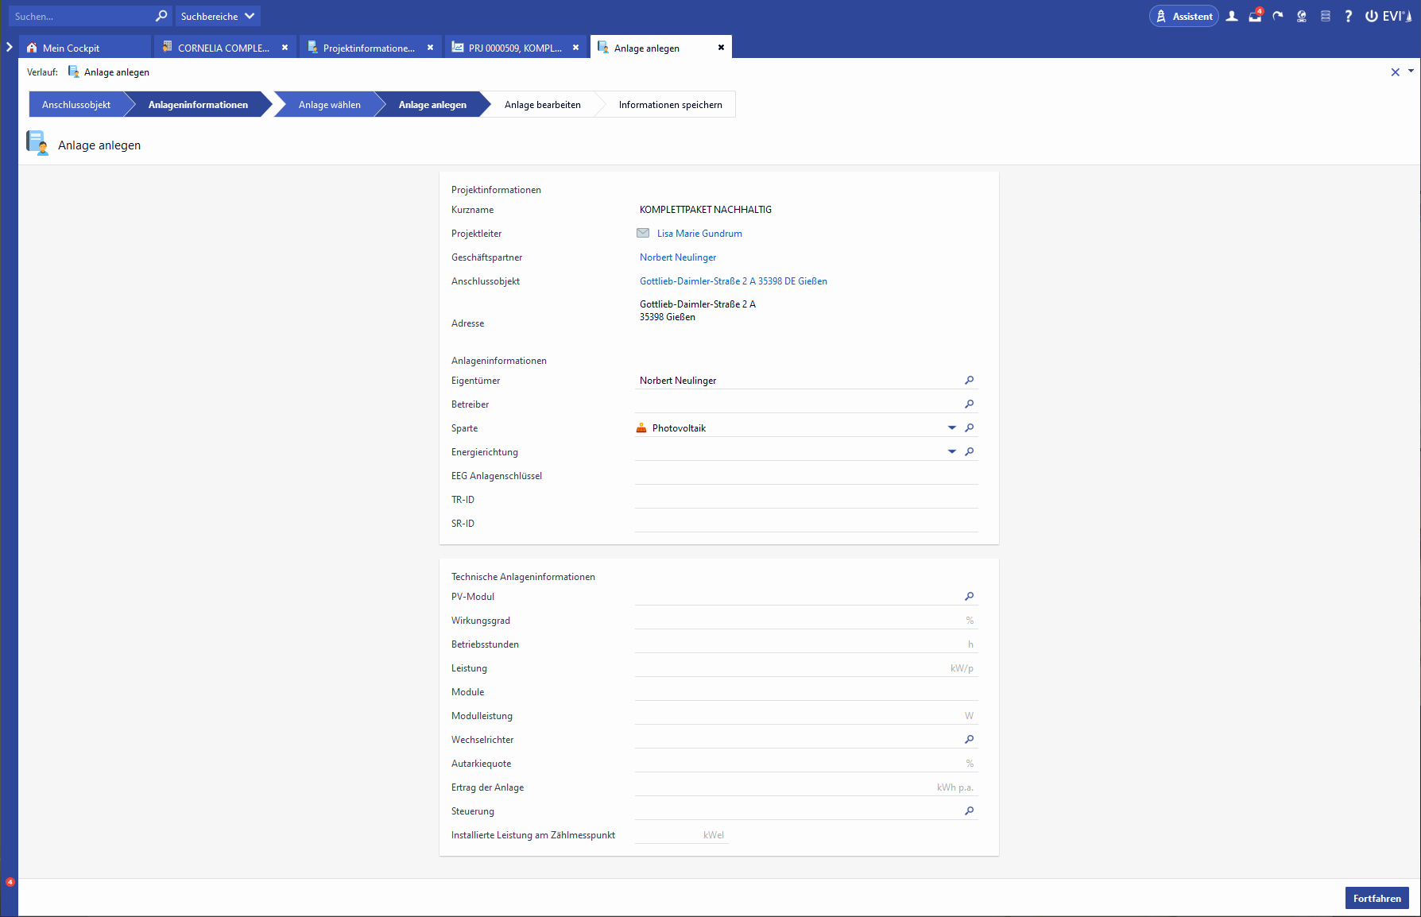Go to the Anschlussobjekt wizard step
Screen dimensions: 1421x917
(76, 105)
